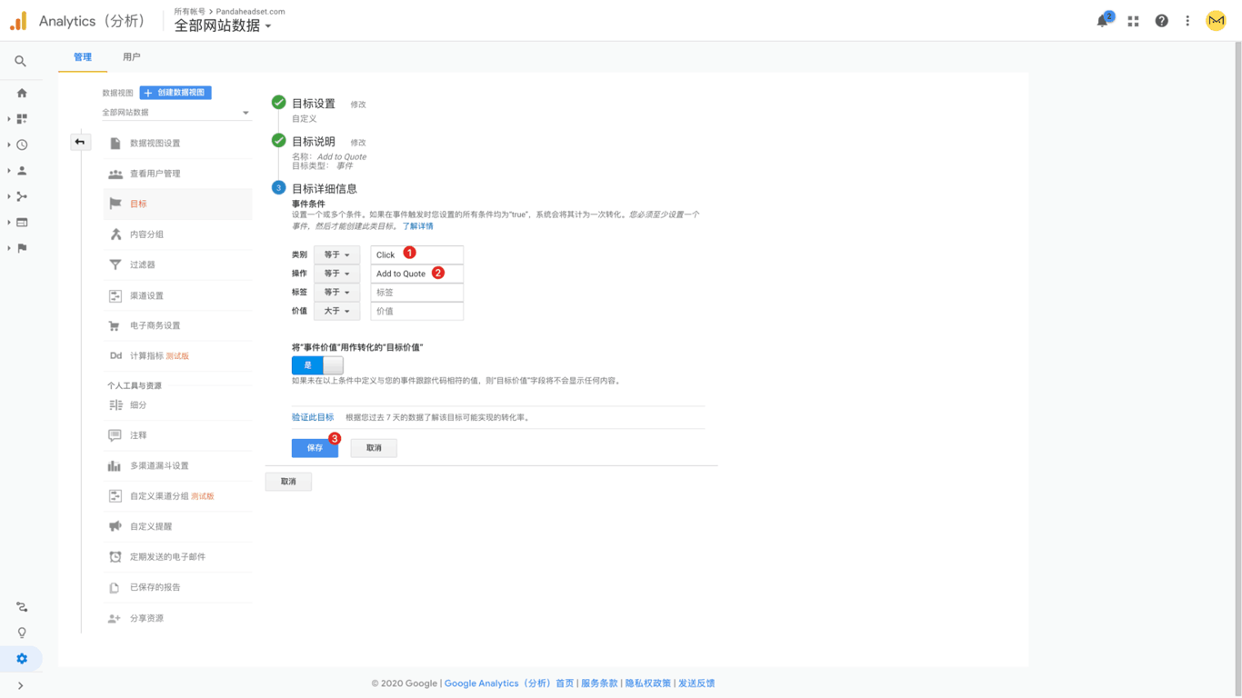Expand the 全部网站数据 view selector dropdown
This screenshot has width=1242, height=698.
(x=176, y=113)
